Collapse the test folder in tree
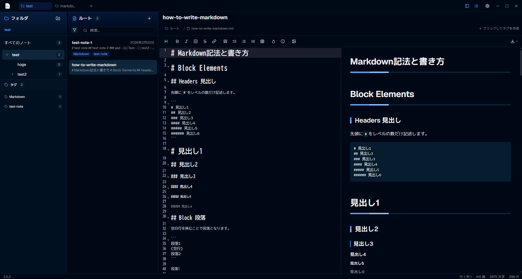The image size is (522, 279). [7, 55]
